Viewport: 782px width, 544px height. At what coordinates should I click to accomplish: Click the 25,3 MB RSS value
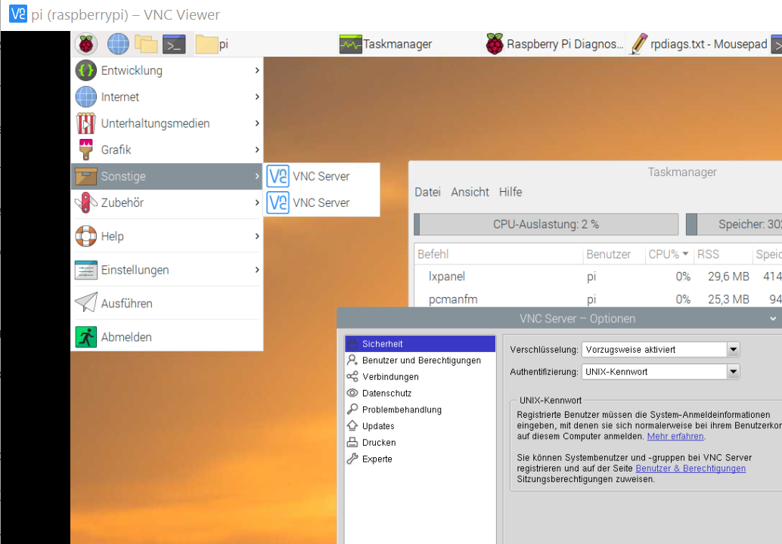[x=728, y=299]
